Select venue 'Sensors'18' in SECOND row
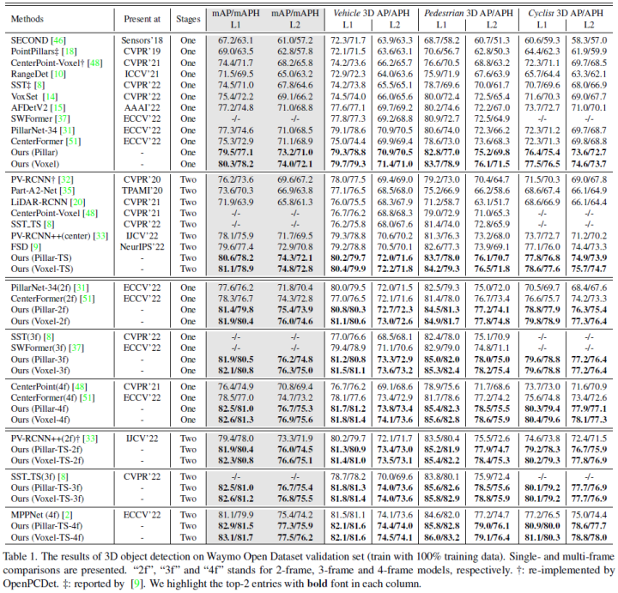This screenshot has height=593, width=618. click(x=142, y=40)
